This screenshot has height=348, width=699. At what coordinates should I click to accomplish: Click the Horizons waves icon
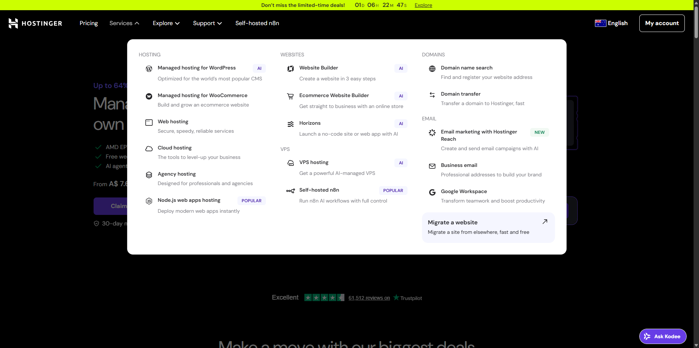291,124
